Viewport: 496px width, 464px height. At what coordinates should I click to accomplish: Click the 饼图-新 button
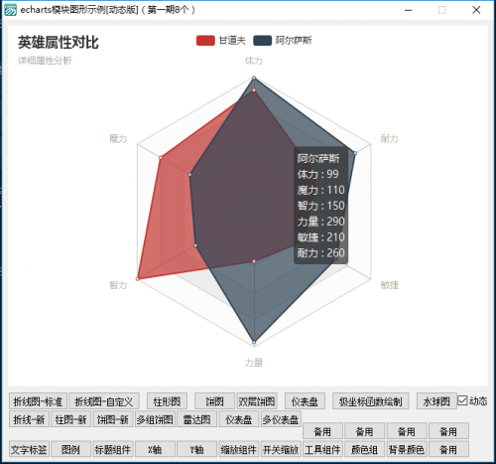coord(113,419)
